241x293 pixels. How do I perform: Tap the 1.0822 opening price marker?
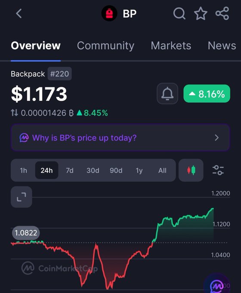pyautogui.click(x=26, y=233)
